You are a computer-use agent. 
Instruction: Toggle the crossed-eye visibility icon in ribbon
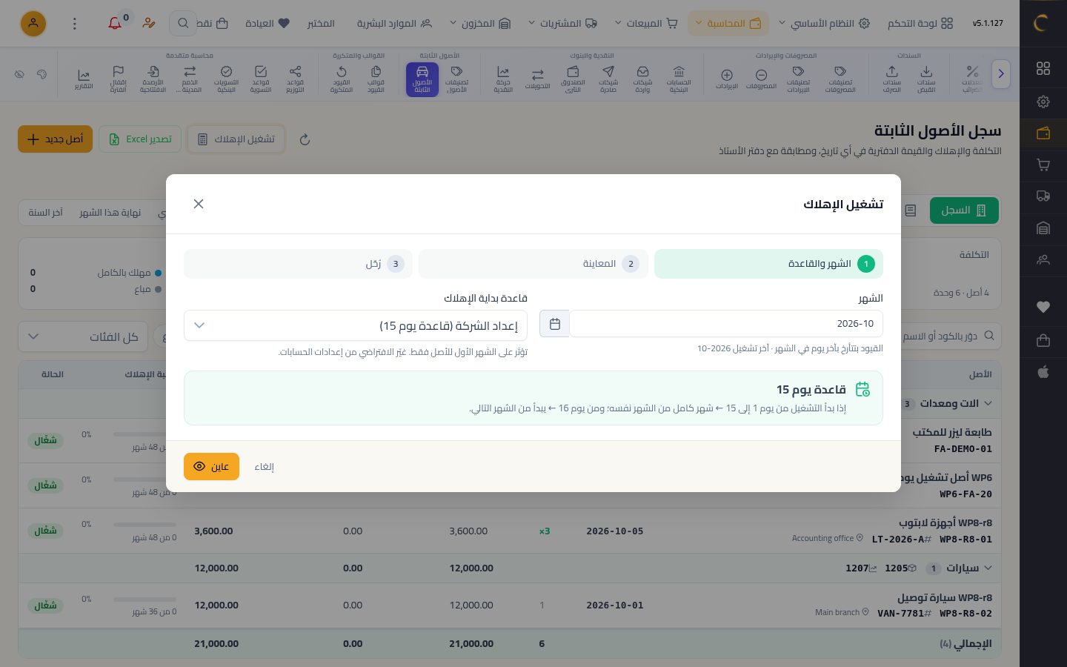click(20, 74)
